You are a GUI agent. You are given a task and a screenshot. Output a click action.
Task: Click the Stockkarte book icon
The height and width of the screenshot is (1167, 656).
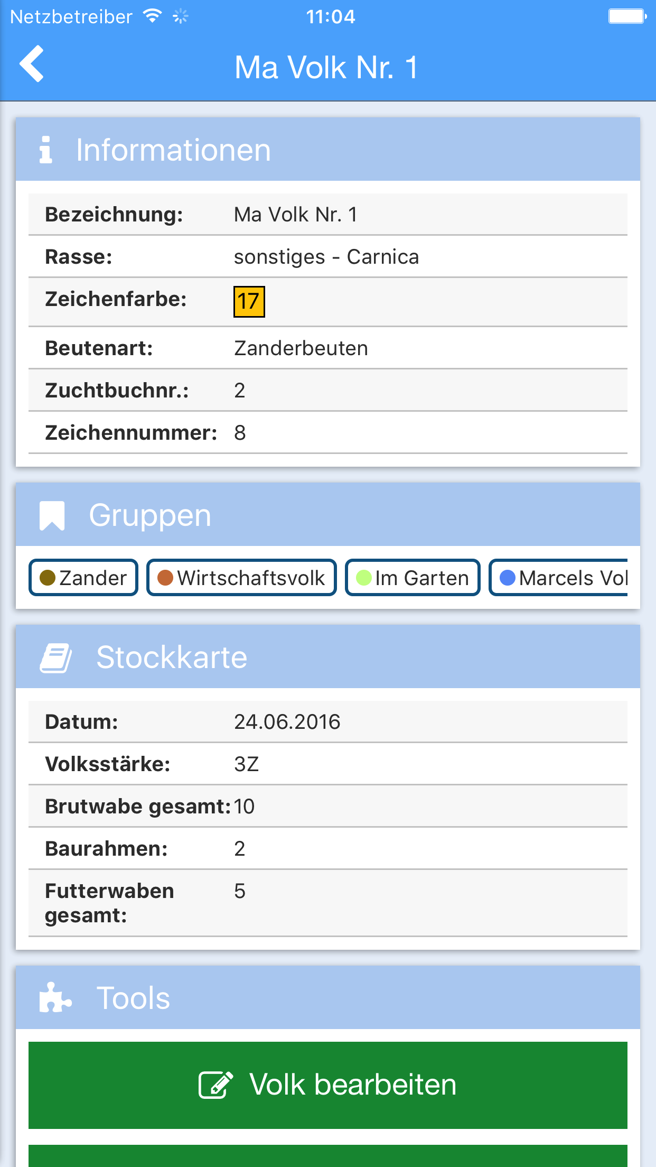click(56, 657)
